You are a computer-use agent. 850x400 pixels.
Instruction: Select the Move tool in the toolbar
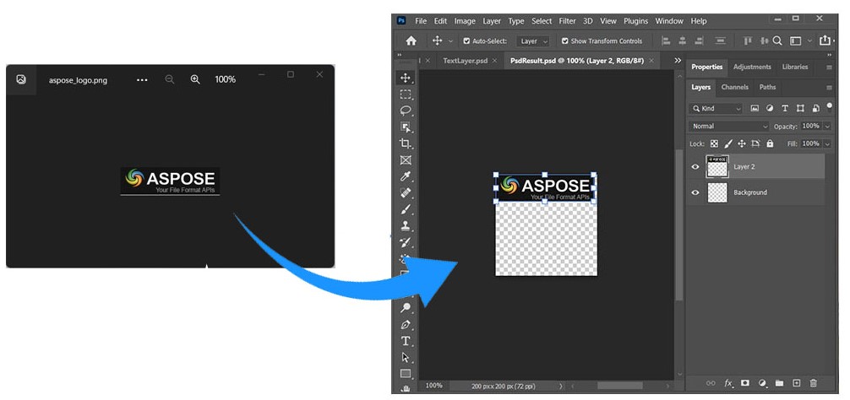[x=406, y=78]
